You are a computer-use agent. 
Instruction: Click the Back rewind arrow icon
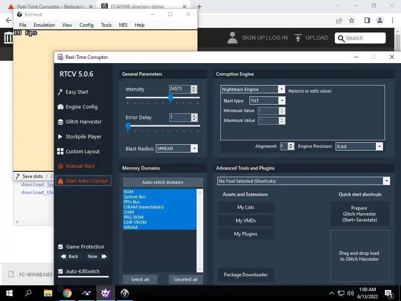pyautogui.click(x=63, y=256)
